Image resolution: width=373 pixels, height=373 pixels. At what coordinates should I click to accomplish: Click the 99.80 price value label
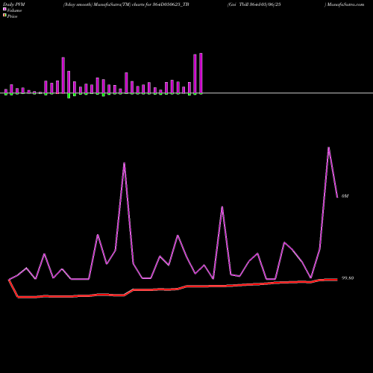[x=348, y=278]
